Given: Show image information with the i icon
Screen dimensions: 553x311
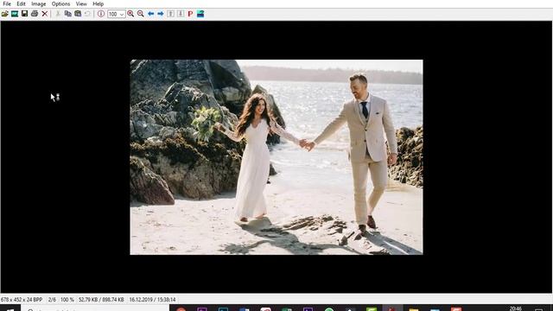Looking at the screenshot, I should pyautogui.click(x=101, y=14).
